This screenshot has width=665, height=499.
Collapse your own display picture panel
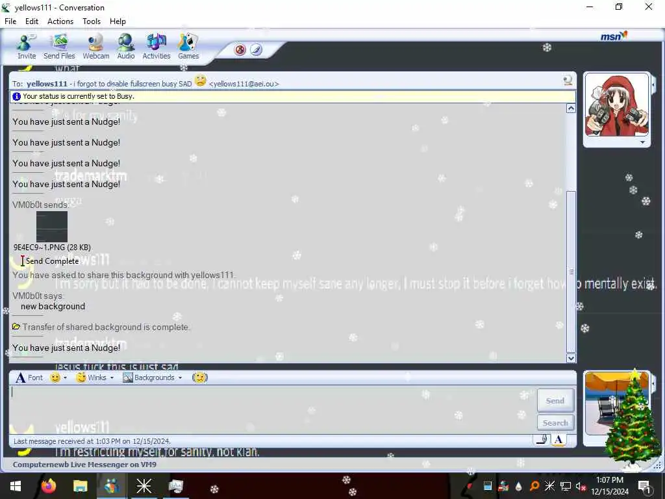[x=653, y=384]
